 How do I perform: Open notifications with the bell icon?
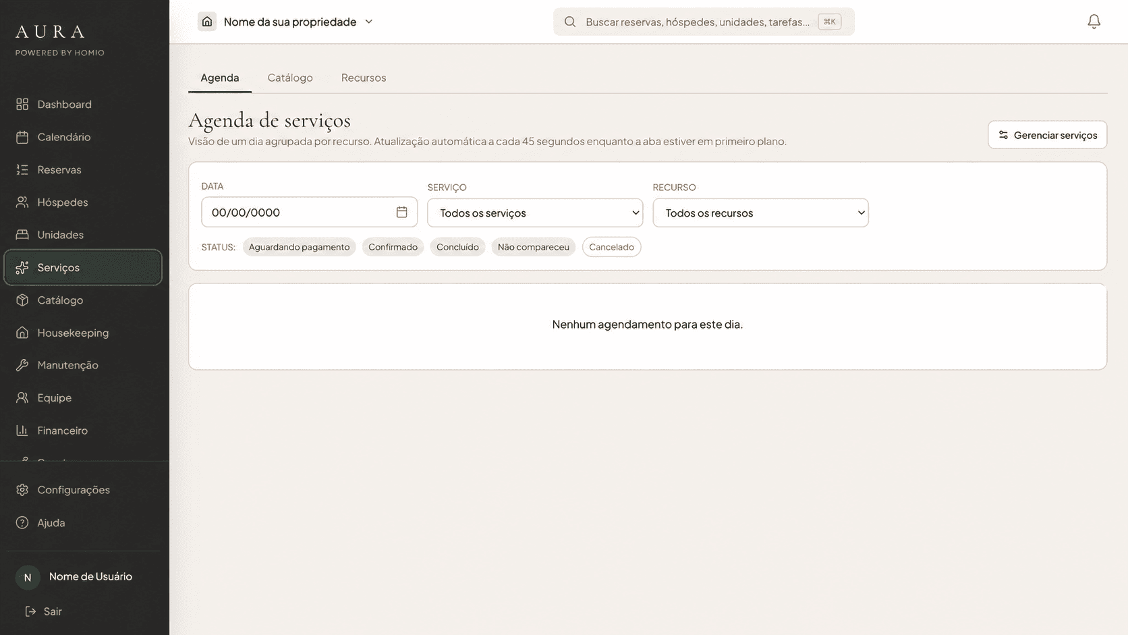[x=1094, y=22]
